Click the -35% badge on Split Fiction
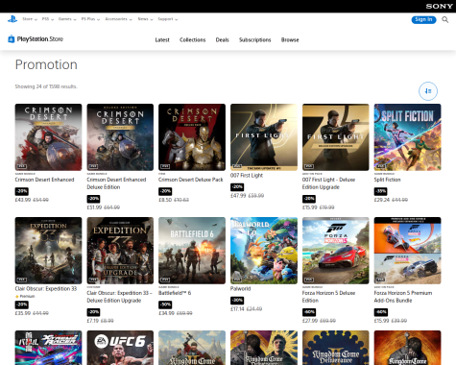Screen dimensions: 456x365 tap(380, 191)
